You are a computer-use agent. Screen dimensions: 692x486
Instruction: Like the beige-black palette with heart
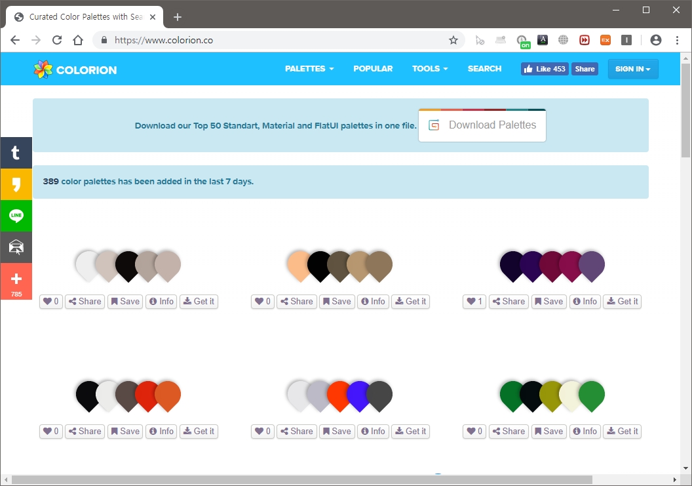pos(50,301)
